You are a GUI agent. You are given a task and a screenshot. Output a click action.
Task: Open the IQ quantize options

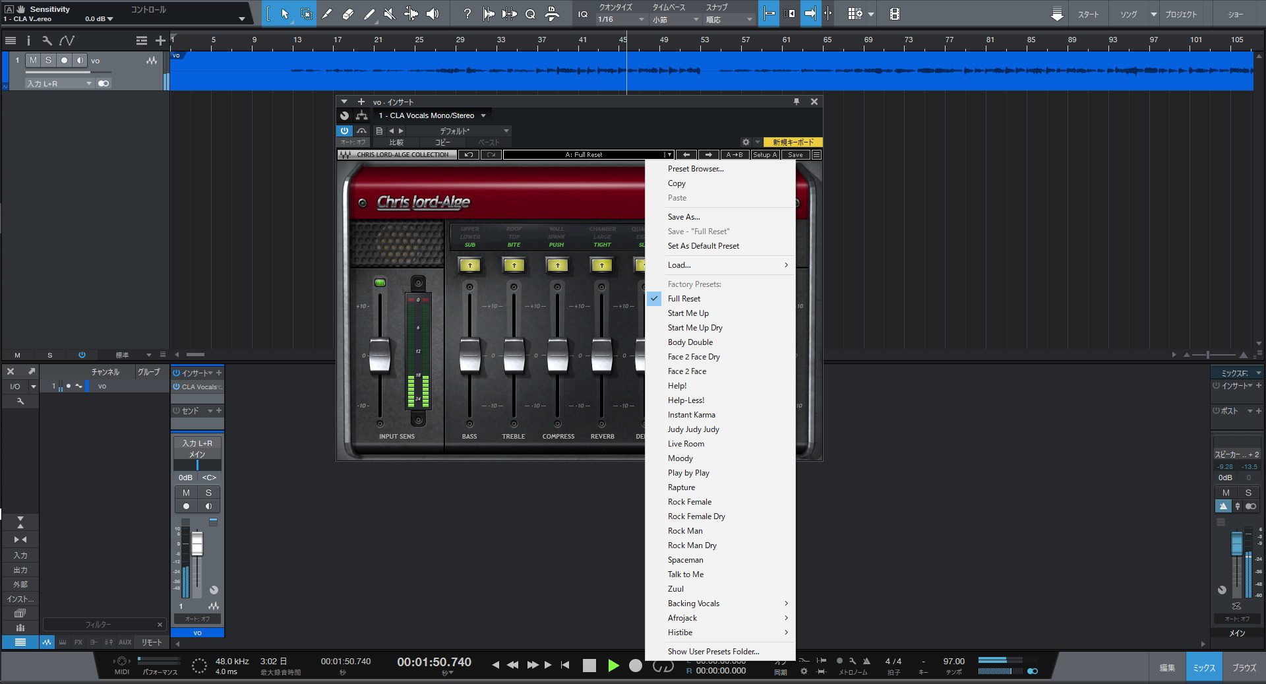point(583,14)
